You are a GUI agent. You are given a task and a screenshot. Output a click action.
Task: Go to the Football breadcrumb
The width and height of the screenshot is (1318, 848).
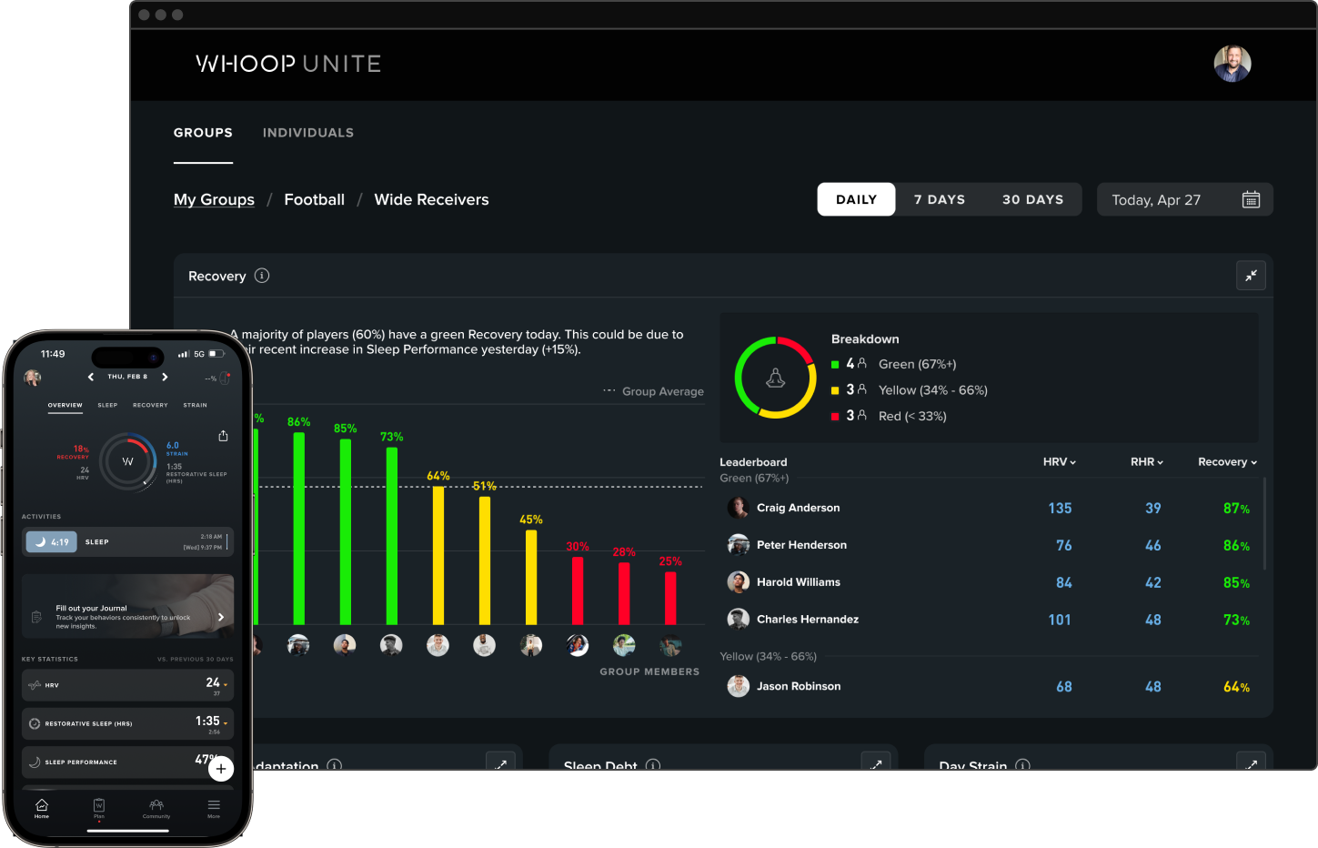pos(314,199)
